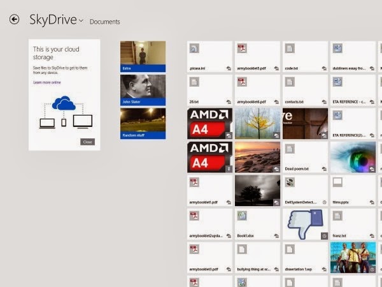The height and width of the screenshot is (287, 382).
Task: Click the cloud sync icon on .picasa.ini
Action: point(229,68)
